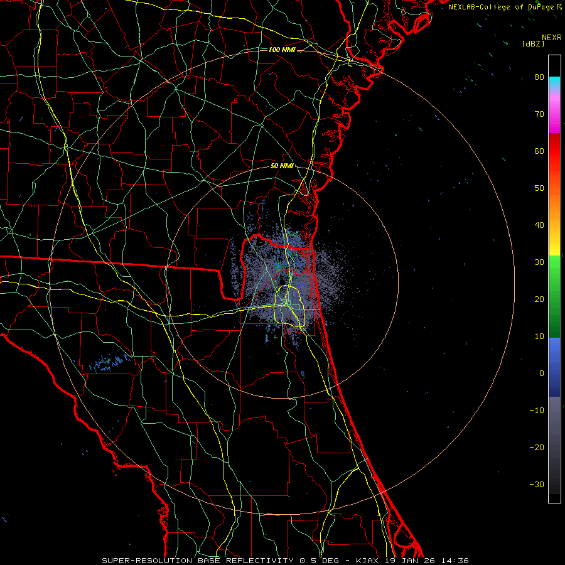
Task: Click the NEXR label above the color scale
Action: [551, 38]
